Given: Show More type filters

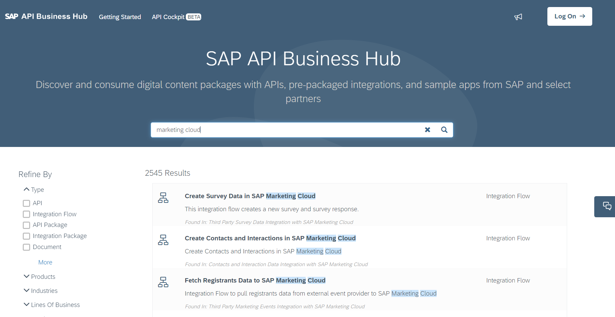Looking at the screenshot, I should (45, 262).
